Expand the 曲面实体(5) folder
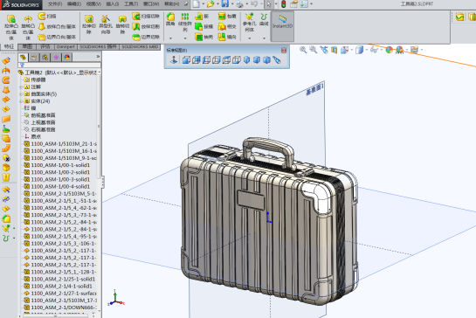 [x=21, y=94]
